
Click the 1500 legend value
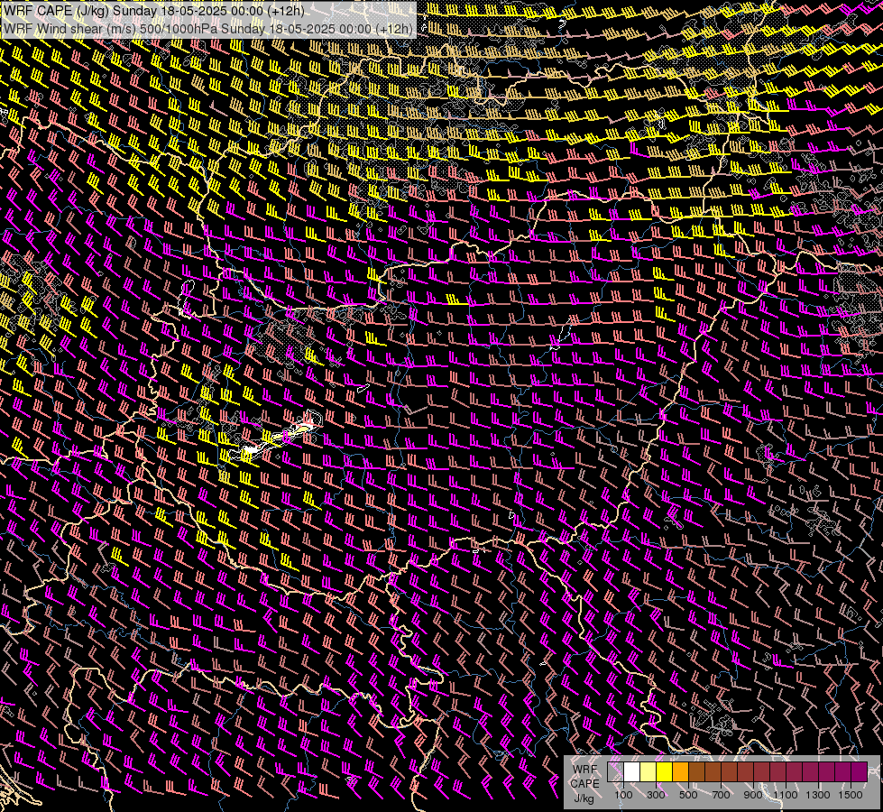point(851,795)
